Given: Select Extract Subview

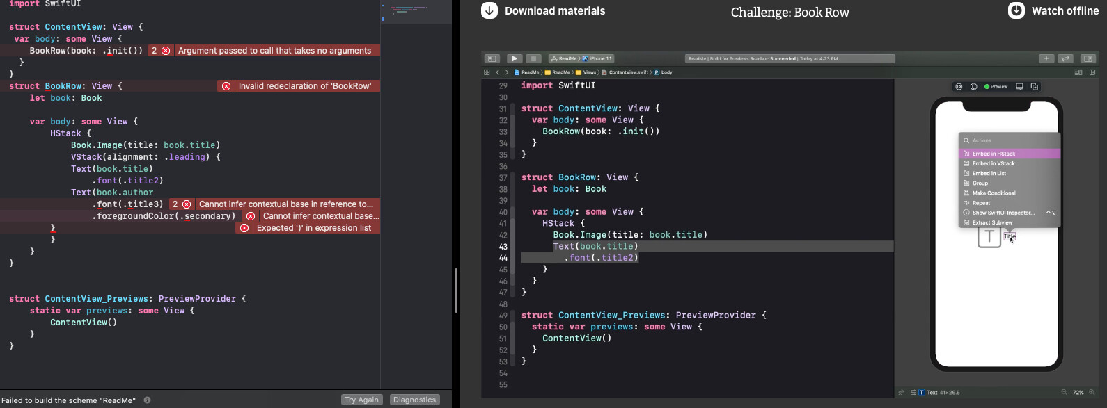Looking at the screenshot, I should click(x=1010, y=222).
